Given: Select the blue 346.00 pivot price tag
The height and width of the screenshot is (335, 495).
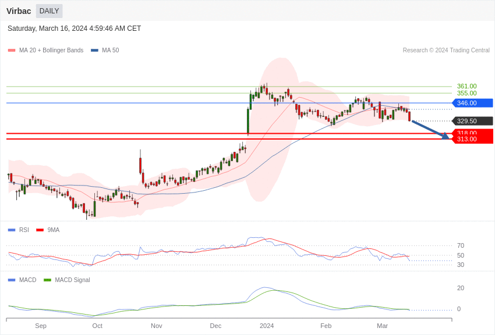Looking at the screenshot, I should point(472,103).
